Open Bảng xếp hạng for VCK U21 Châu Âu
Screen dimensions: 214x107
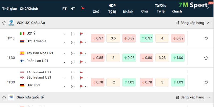click(190, 23)
